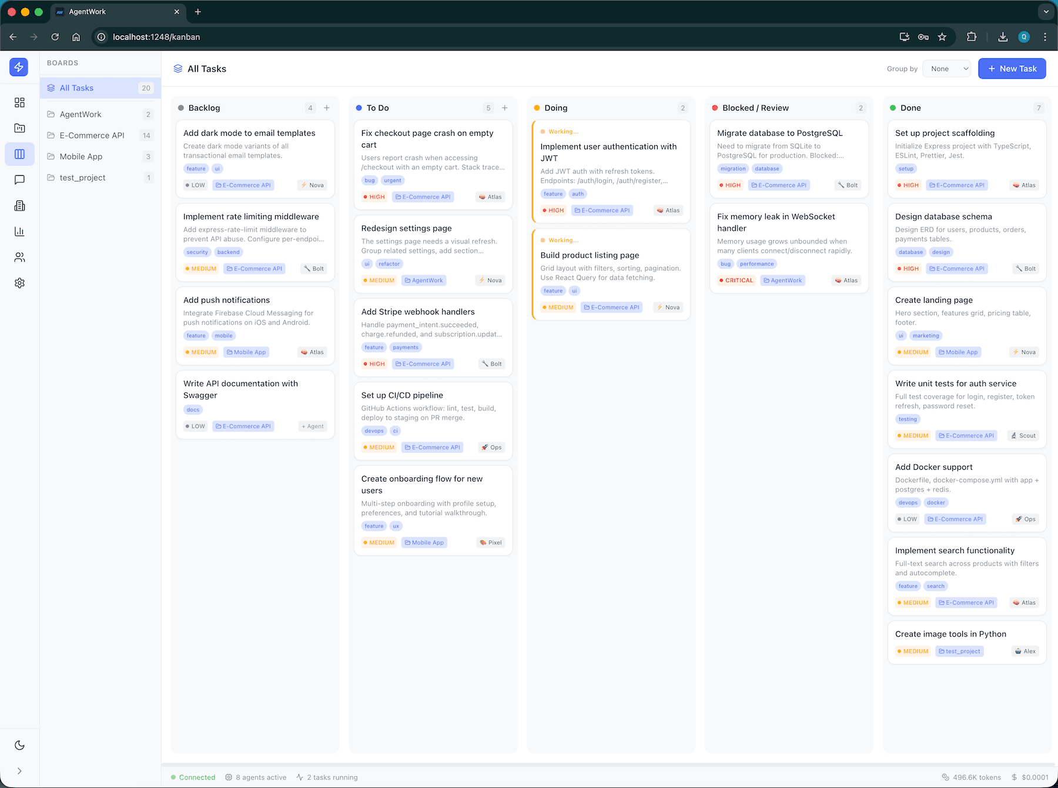Click the lightning bolt app logo
Viewport: 1058px width, 788px height.
tap(18, 67)
